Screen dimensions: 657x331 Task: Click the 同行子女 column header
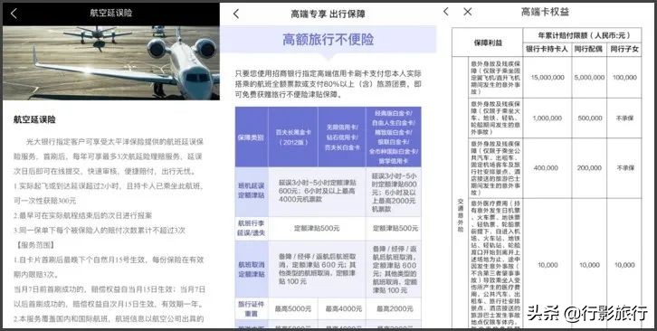[x=624, y=49]
